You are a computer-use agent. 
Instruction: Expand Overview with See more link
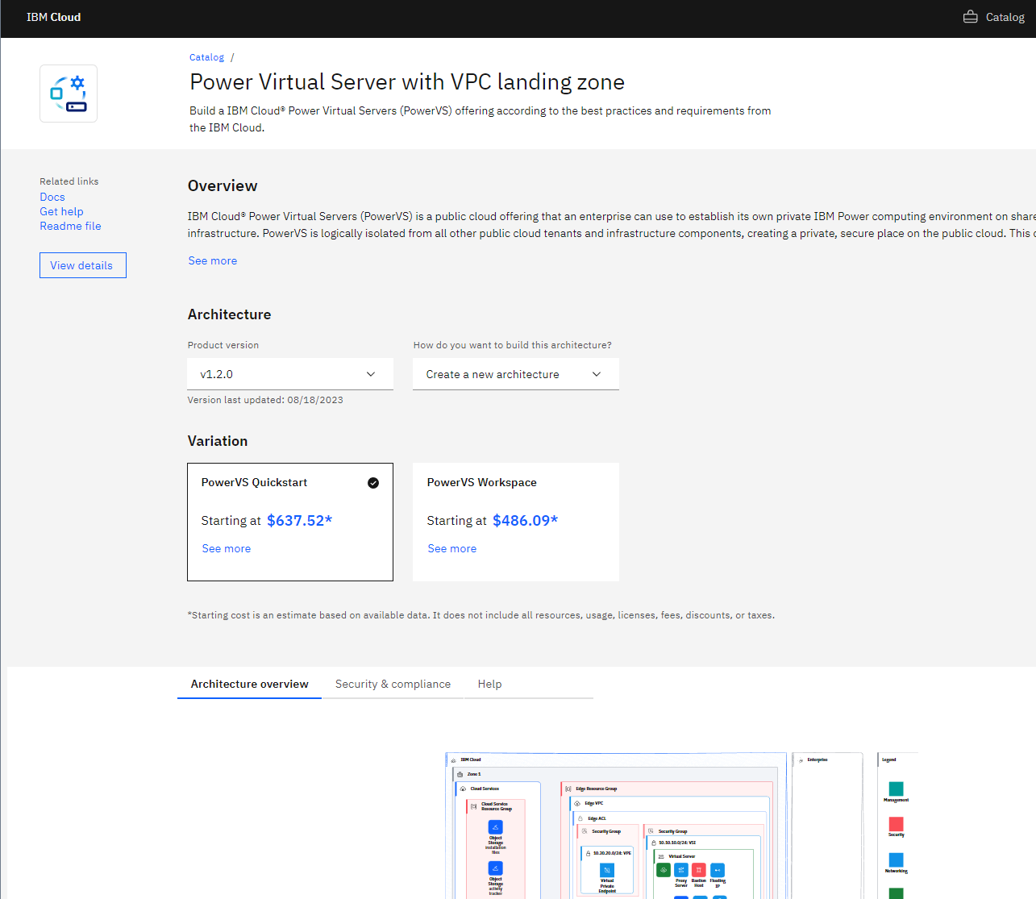point(213,260)
